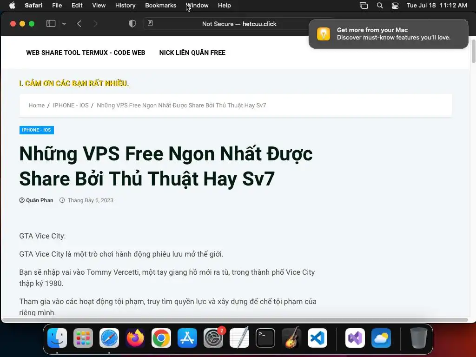Open Safari from the Dock

tap(109, 338)
